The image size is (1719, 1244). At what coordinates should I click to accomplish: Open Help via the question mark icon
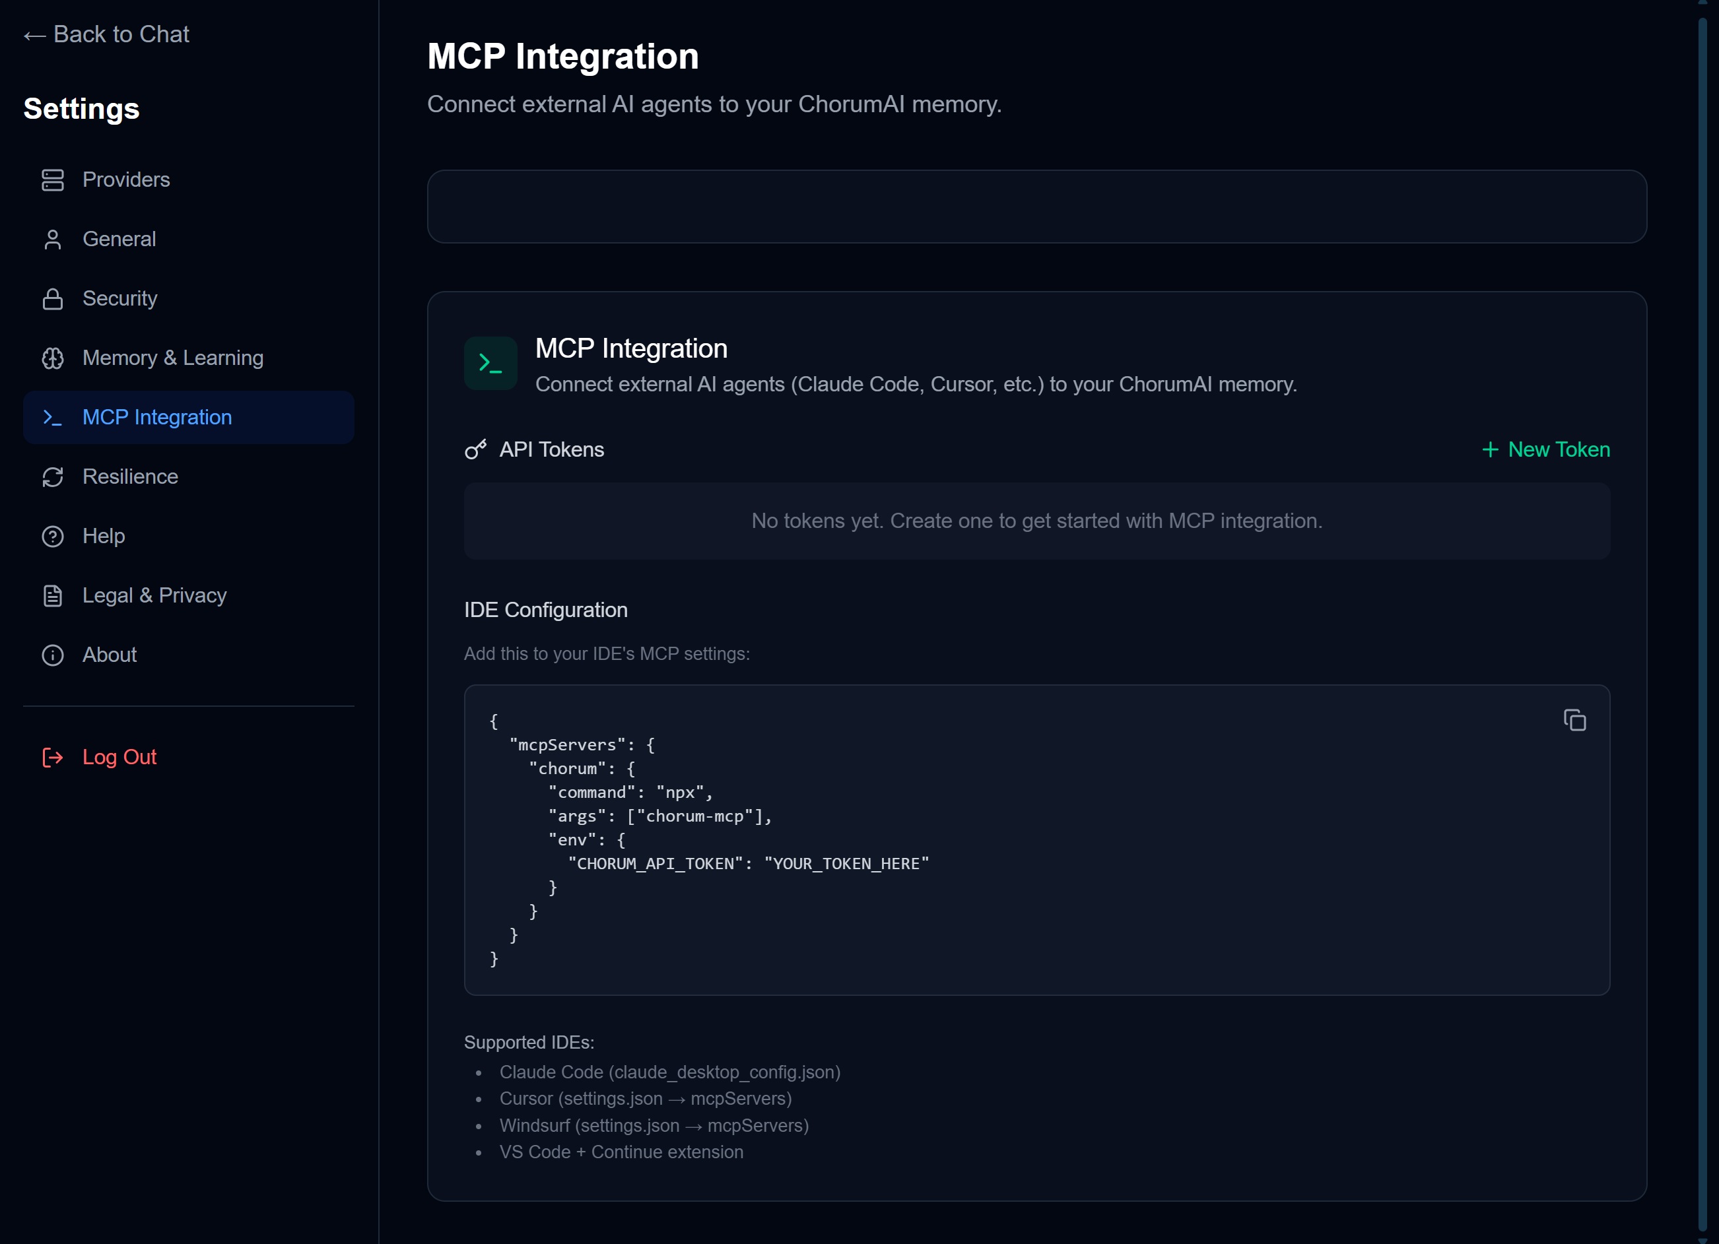[x=52, y=536]
